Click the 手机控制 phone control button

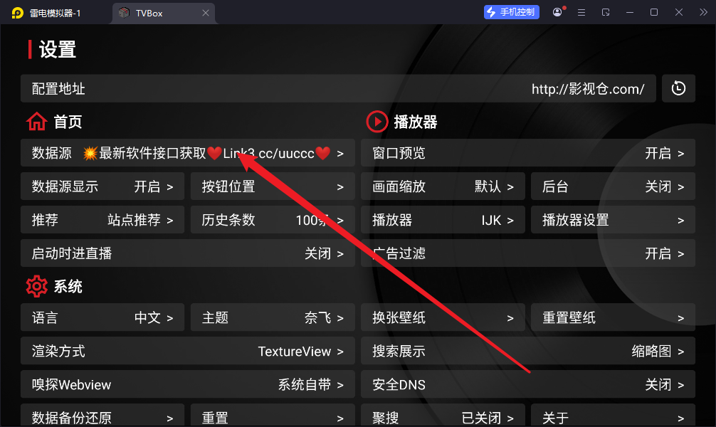[512, 12]
